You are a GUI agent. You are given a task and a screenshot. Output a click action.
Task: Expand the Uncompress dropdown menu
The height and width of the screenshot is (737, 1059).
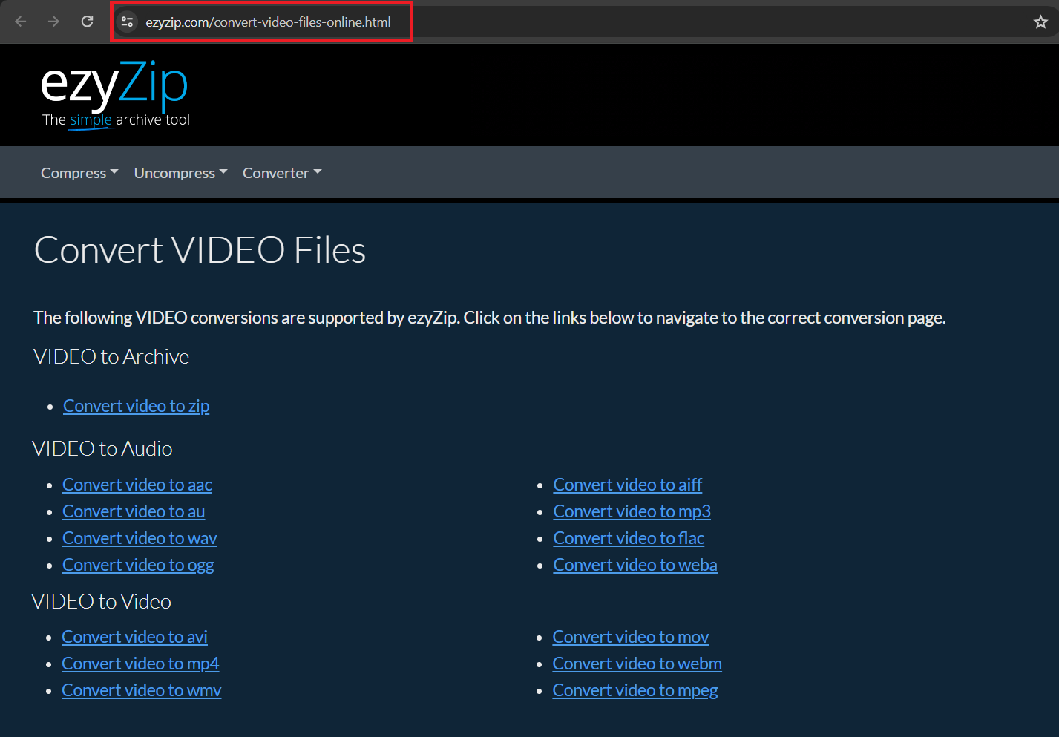coord(180,173)
